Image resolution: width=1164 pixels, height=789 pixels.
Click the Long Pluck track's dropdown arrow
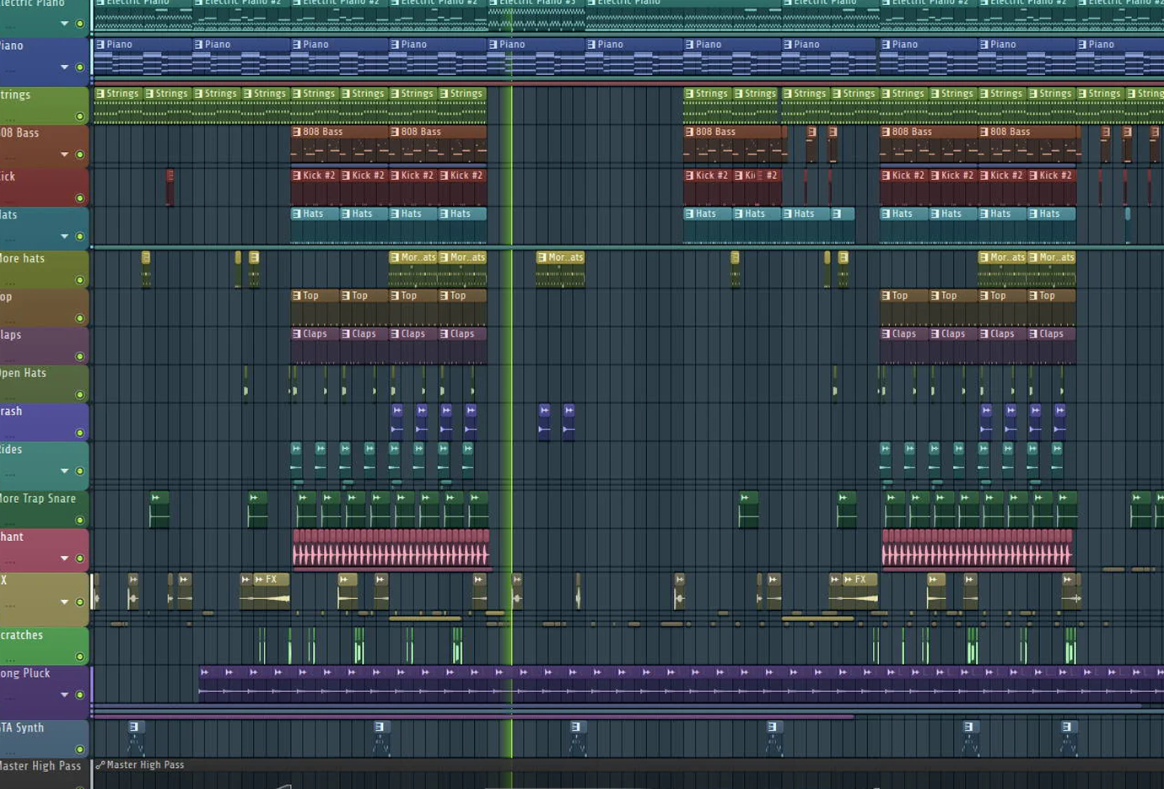click(65, 694)
